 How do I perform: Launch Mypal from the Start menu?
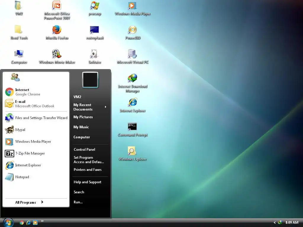coord(36,130)
